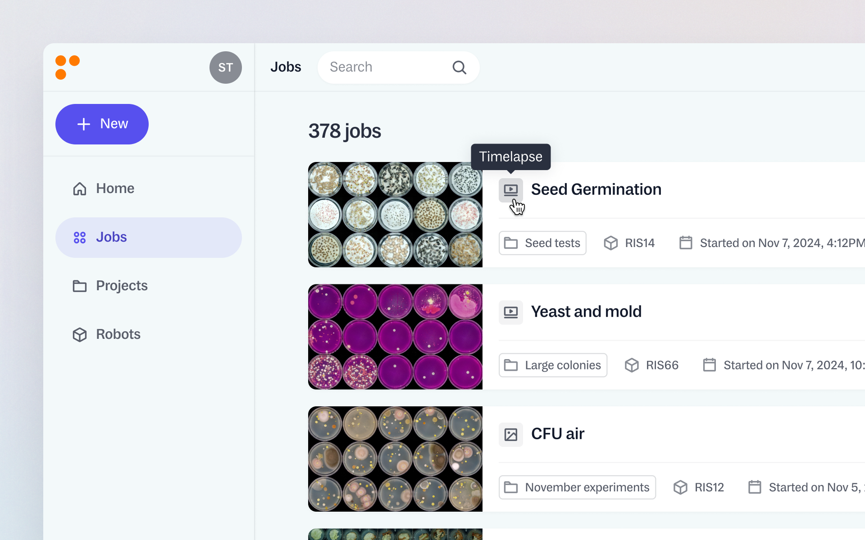Click the Large colonies folder tag
The image size is (865, 540).
click(553, 364)
